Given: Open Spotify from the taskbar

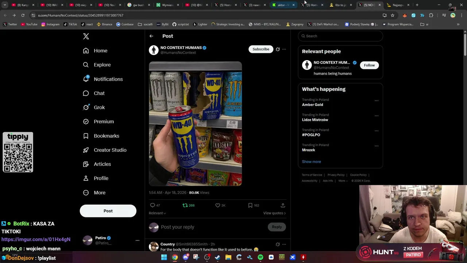Looking at the screenshot, I should click(260, 258).
